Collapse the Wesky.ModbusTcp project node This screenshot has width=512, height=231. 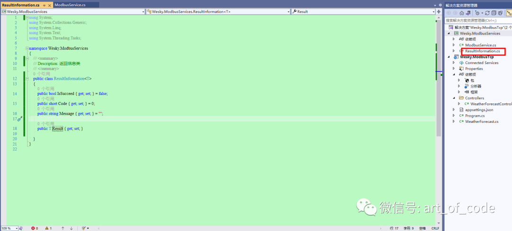click(448, 57)
